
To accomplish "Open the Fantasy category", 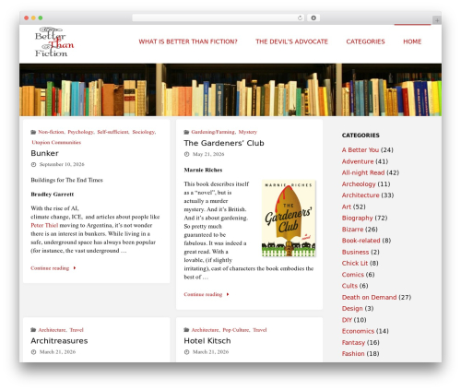I will (x=353, y=343).
